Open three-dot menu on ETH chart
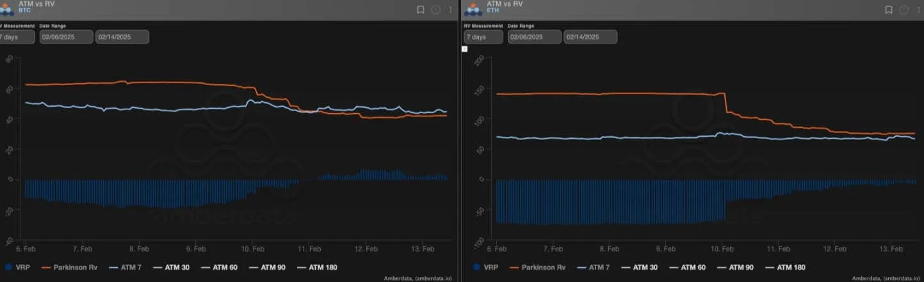The image size is (924, 282). click(918, 10)
